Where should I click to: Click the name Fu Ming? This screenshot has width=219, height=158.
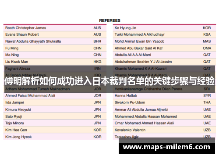pos(12,48)
